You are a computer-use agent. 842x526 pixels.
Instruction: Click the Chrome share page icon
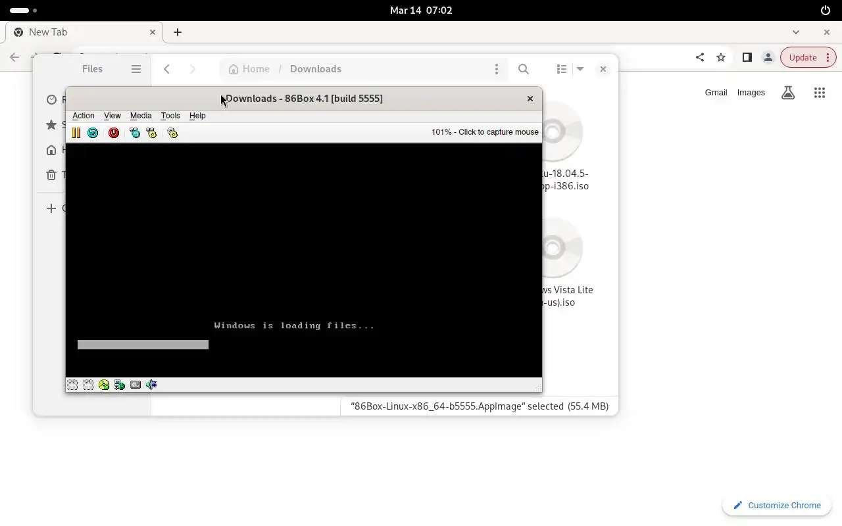point(700,57)
